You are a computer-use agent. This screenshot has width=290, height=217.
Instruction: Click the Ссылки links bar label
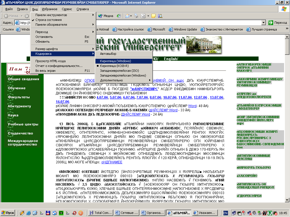(8, 29)
